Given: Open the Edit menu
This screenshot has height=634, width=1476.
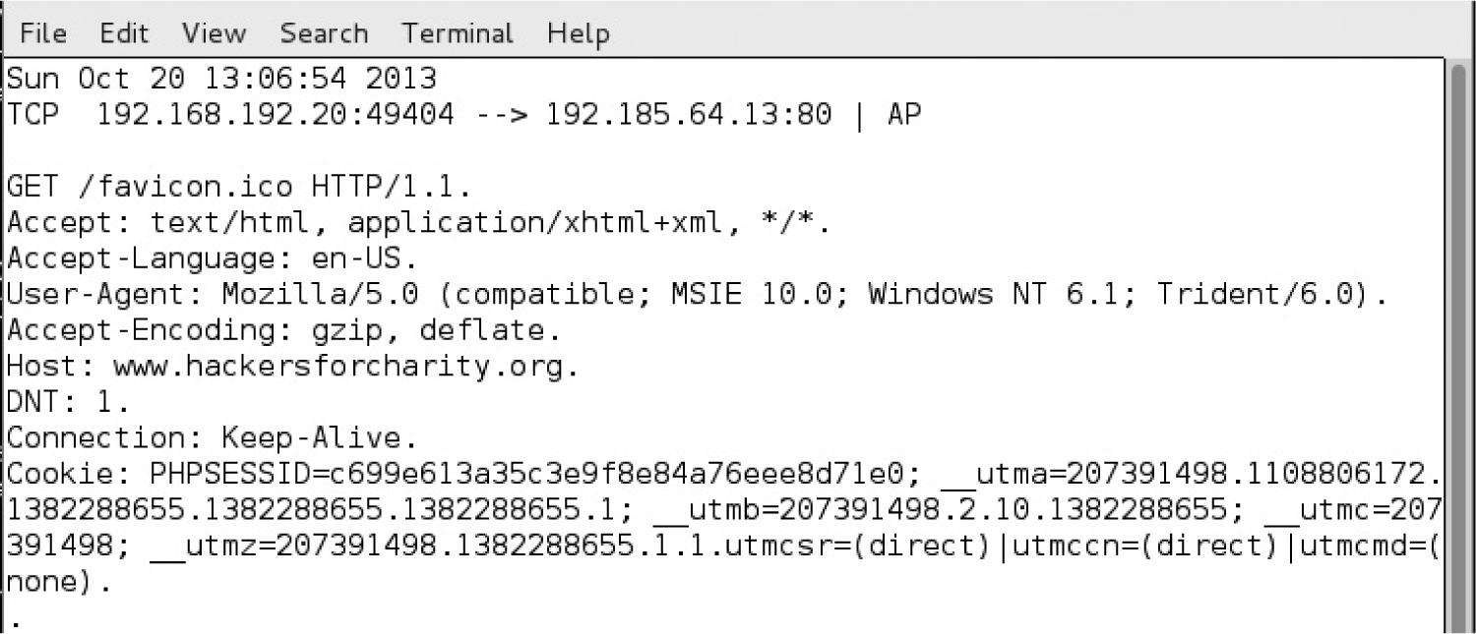Looking at the screenshot, I should (x=124, y=33).
